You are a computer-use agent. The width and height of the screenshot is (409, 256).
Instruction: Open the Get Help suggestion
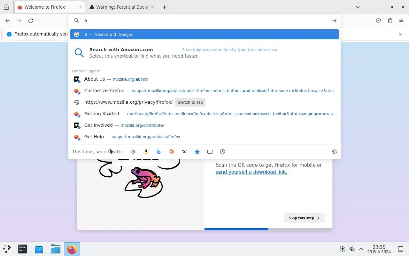click(204, 137)
